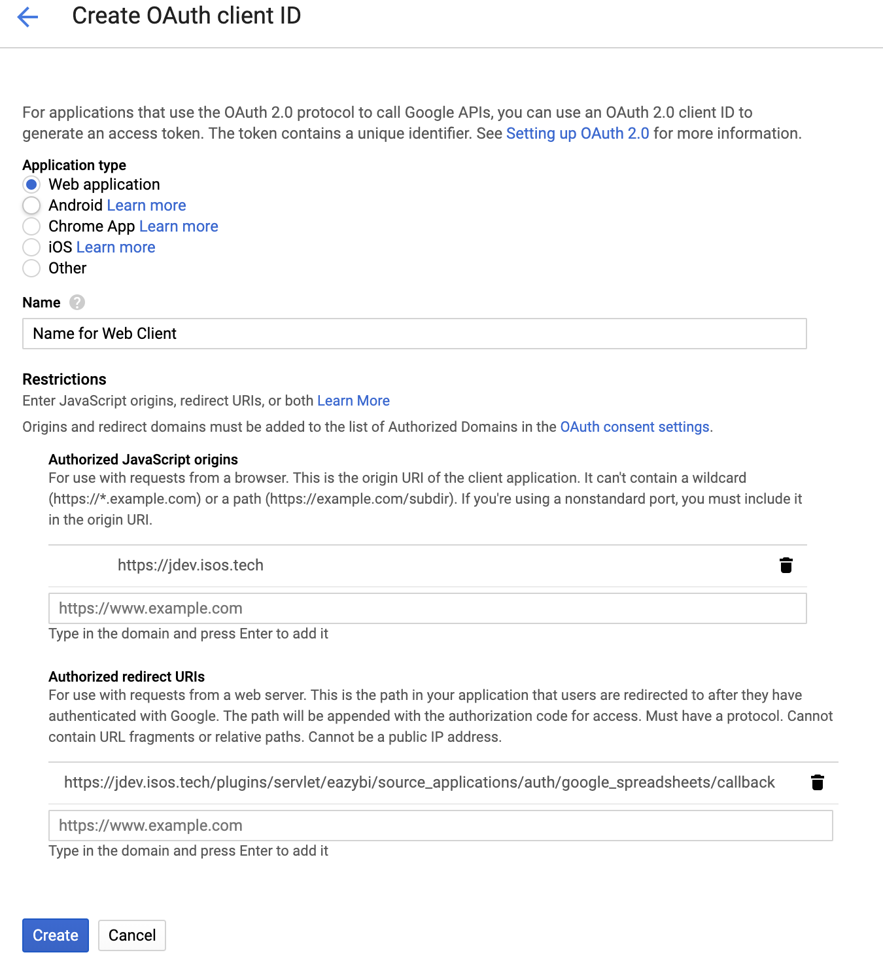Click the back arrow icon
Viewport: 883px width, 976px height.
coord(27,17)
